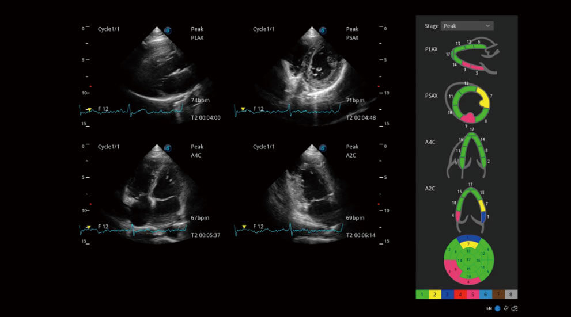This screenshot has width=571, height=317.
Task: Switch input language via EN indicator
Action: pyautogui.click(x=489, y=308)
